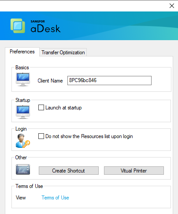Close the aDesk preferences window
The width and height of the screenshot is (178, 214).
pyautogui.click(x=172, y=6)
